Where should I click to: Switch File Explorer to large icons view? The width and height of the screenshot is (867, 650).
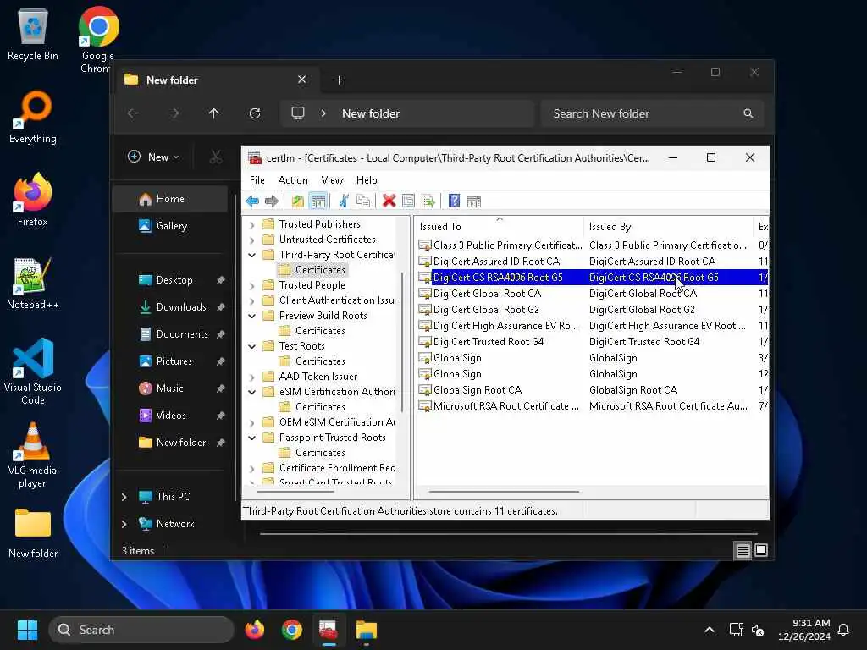point(761,550)
